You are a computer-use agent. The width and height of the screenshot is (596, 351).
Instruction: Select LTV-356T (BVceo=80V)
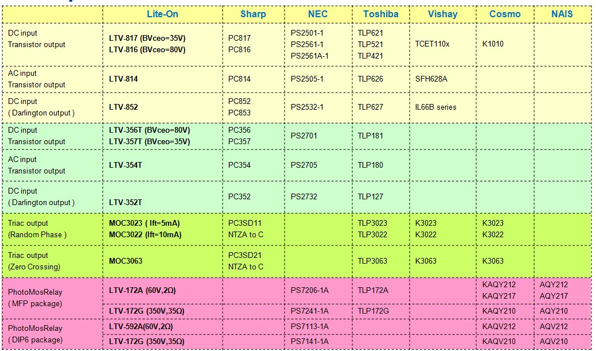coord(149,130)
